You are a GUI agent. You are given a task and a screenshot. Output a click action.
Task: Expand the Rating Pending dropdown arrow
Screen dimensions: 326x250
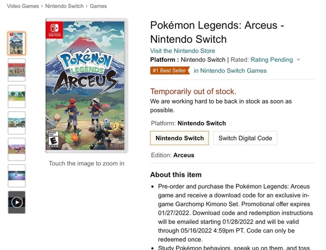(x=299, y=60)
